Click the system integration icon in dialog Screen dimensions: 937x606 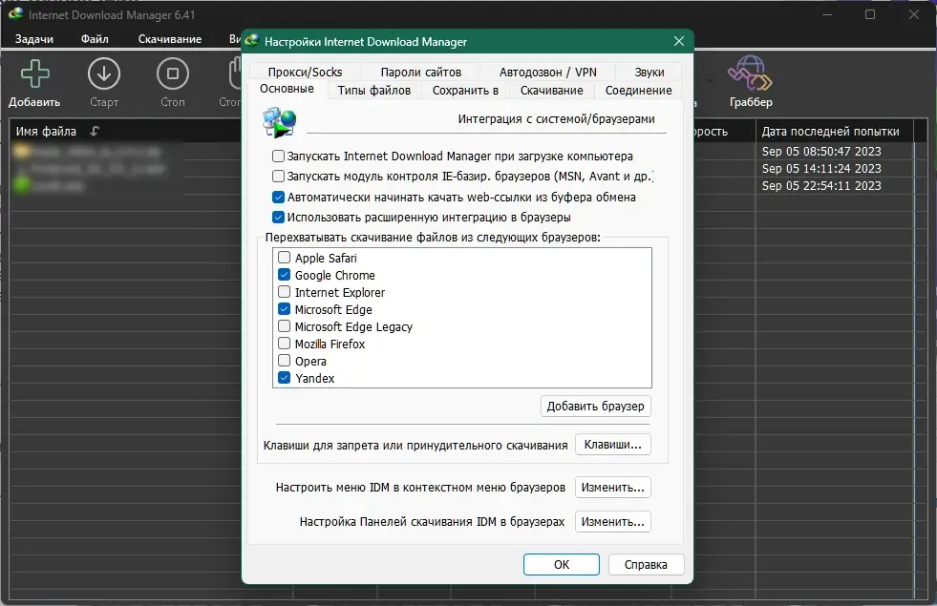(x=280, y=123)
